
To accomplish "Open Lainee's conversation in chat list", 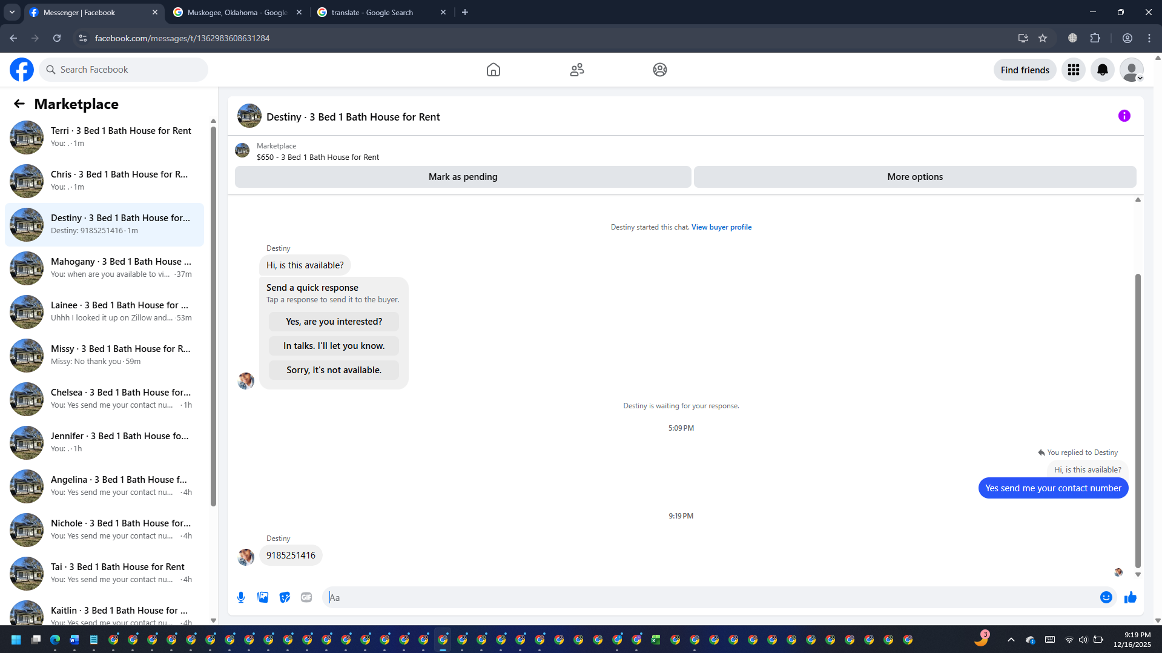I will coord(104,312).
